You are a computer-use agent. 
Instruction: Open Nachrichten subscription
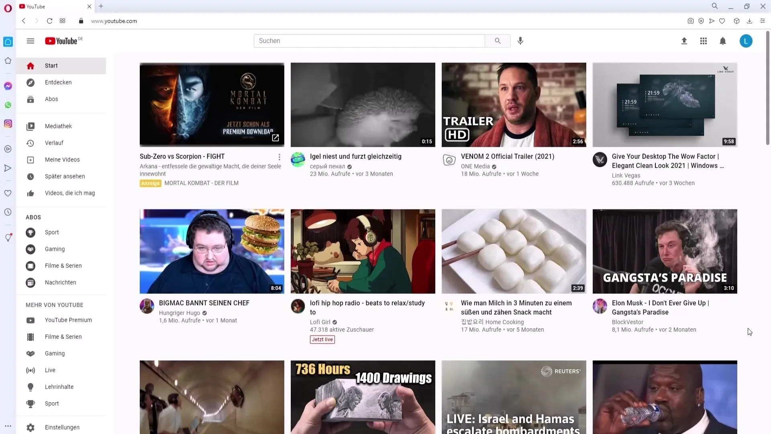tap(61, 283)
